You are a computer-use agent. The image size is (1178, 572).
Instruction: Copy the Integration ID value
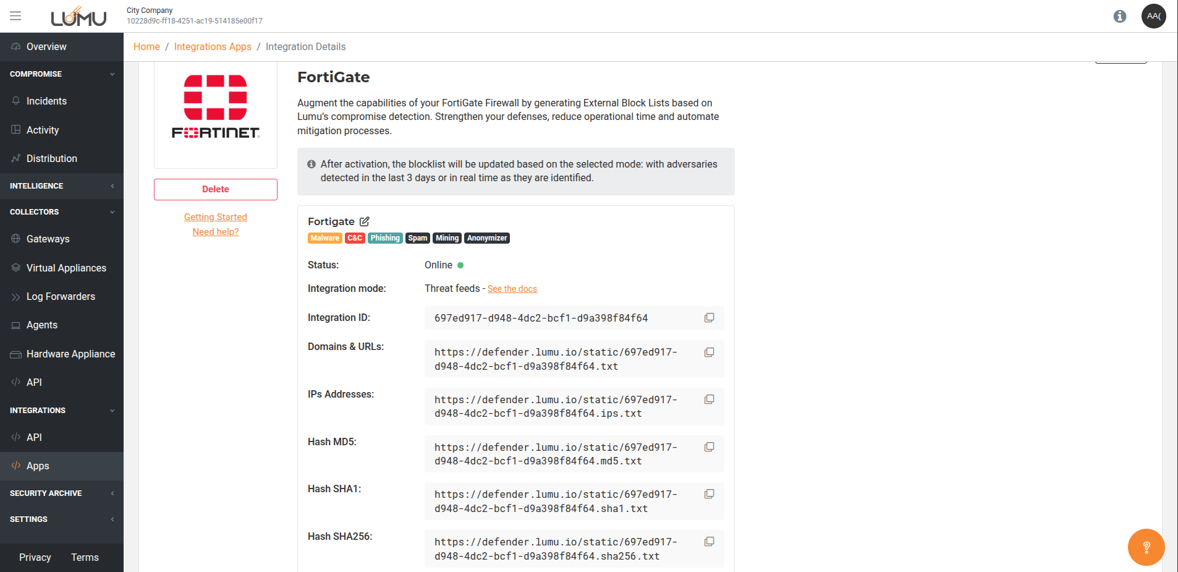709,318
